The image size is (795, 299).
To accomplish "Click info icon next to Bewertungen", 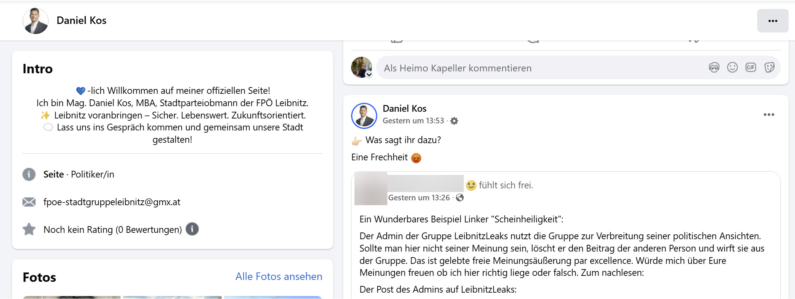I will (x=192, y=229).
